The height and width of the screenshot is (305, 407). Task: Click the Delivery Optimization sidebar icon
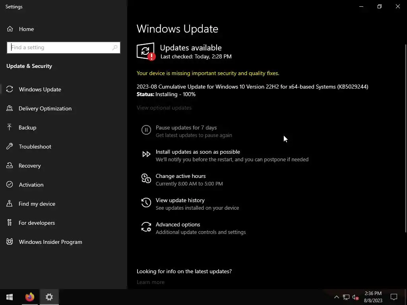10,108
